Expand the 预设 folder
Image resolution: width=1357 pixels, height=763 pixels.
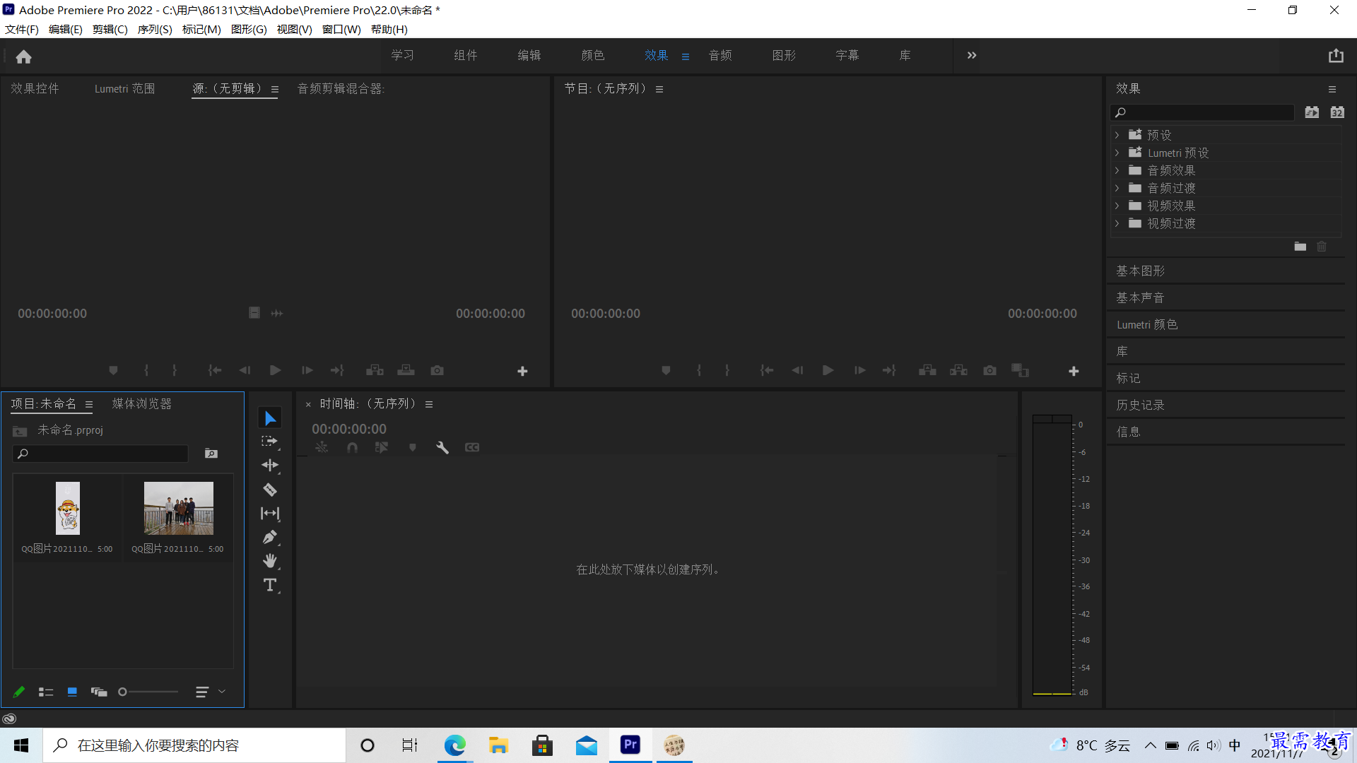(1117, 135)
